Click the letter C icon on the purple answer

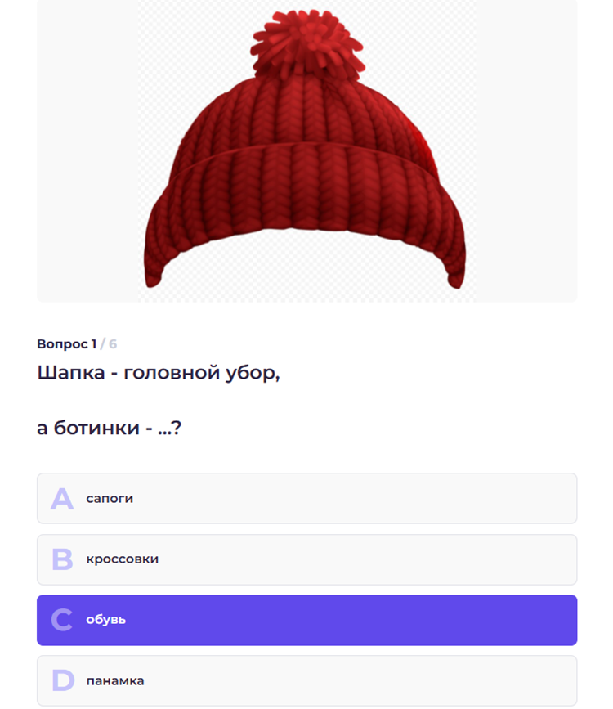(x=62, y=620)
